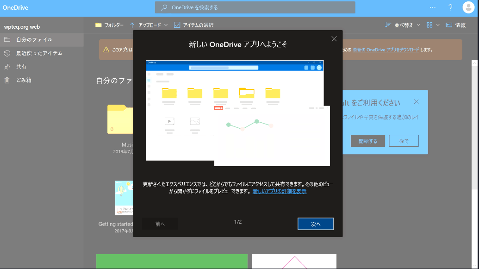Open 最近使ったアイテム in the sidebar
The width and height of the screenshot is (479, 269).
[x=42, y=53]
